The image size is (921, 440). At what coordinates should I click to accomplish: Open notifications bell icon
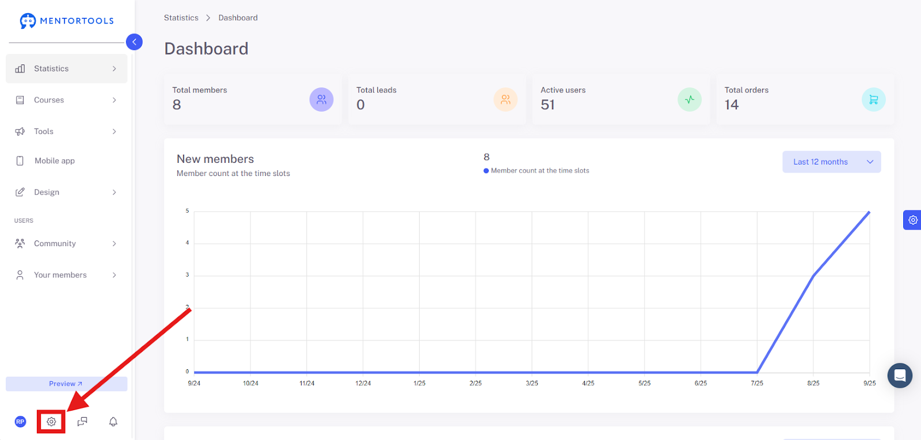pyautogui.click(x=113, y=422)
